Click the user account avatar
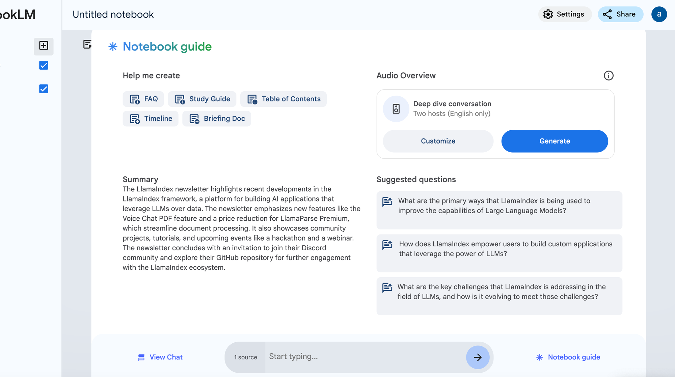 pos(658,14)
